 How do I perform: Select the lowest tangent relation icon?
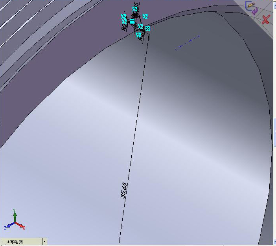pyautogui.click(x=138, y=35)
